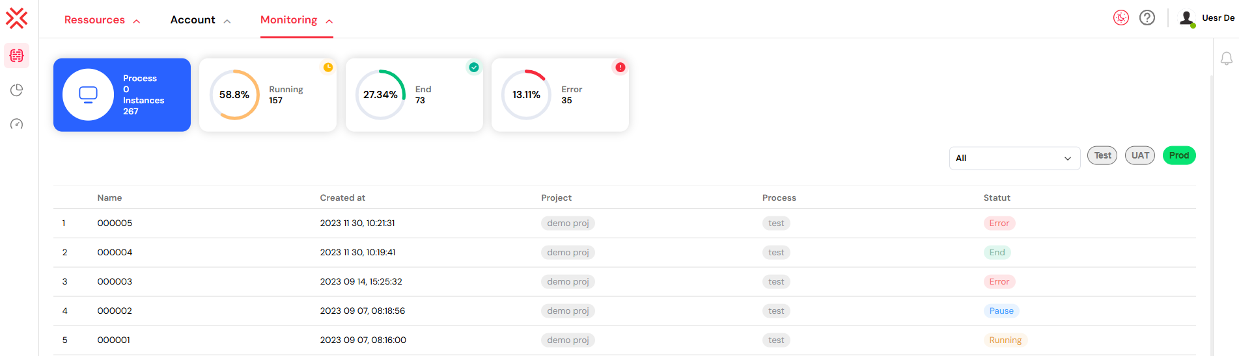Screen dimensions: 1239x356
Task: Click the 58.8% Running progress ring
Action: click(x=234, y=95)
